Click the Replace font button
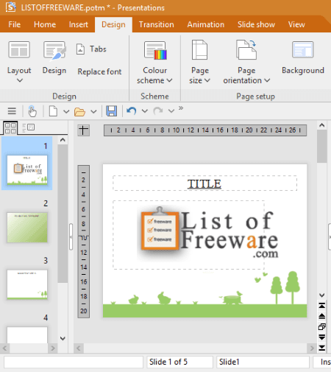The height and width of the screenshot is (372, 331). (x=99, y=71)
